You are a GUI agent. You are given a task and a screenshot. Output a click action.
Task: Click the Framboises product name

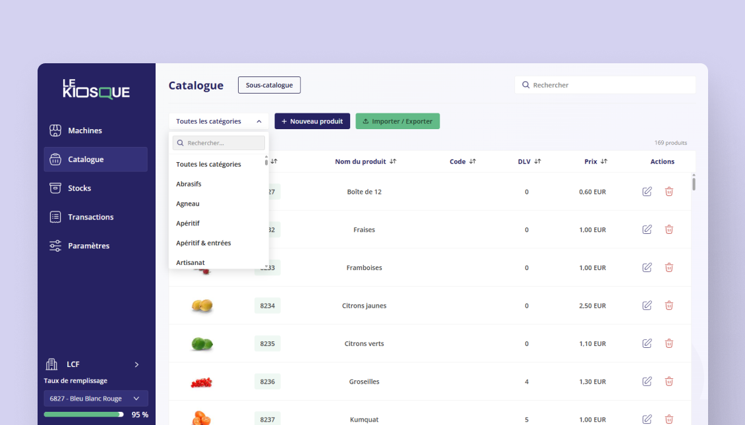365,268
